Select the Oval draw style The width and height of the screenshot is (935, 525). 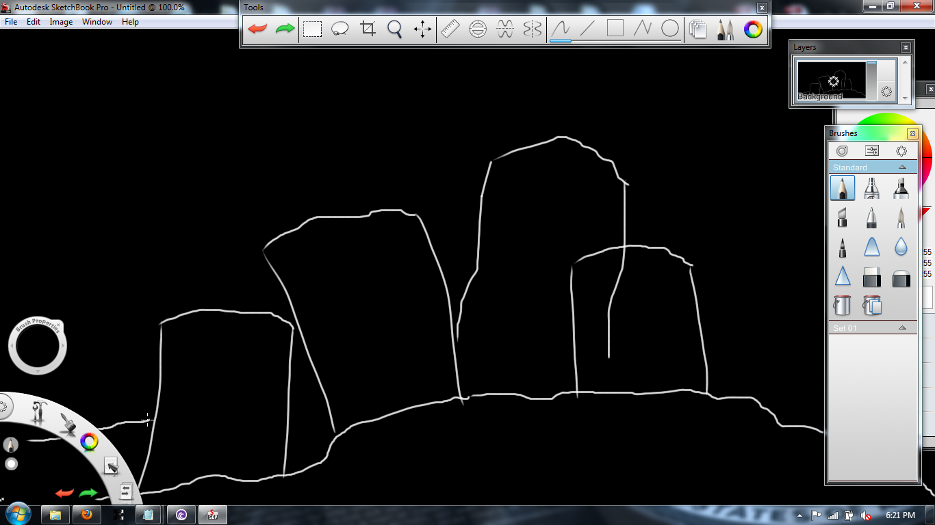pos(670,29)
